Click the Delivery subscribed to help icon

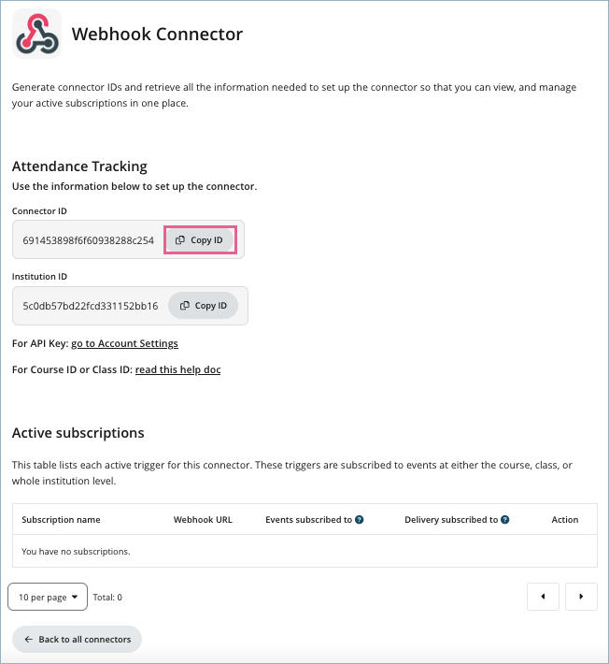(505, 520)
